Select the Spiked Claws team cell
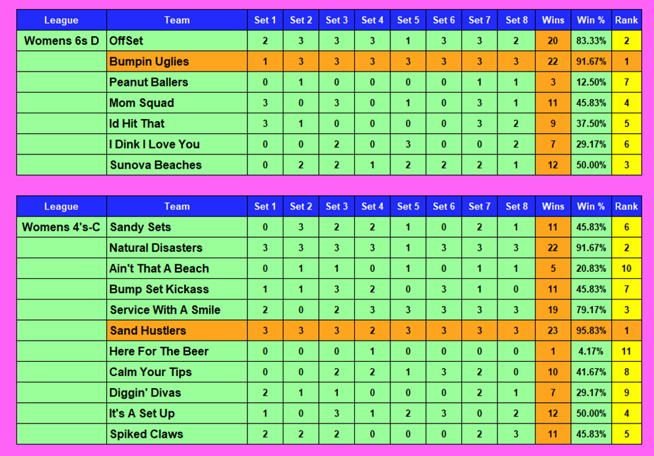This screenshot has height=456, width=654. click(146, 434)
